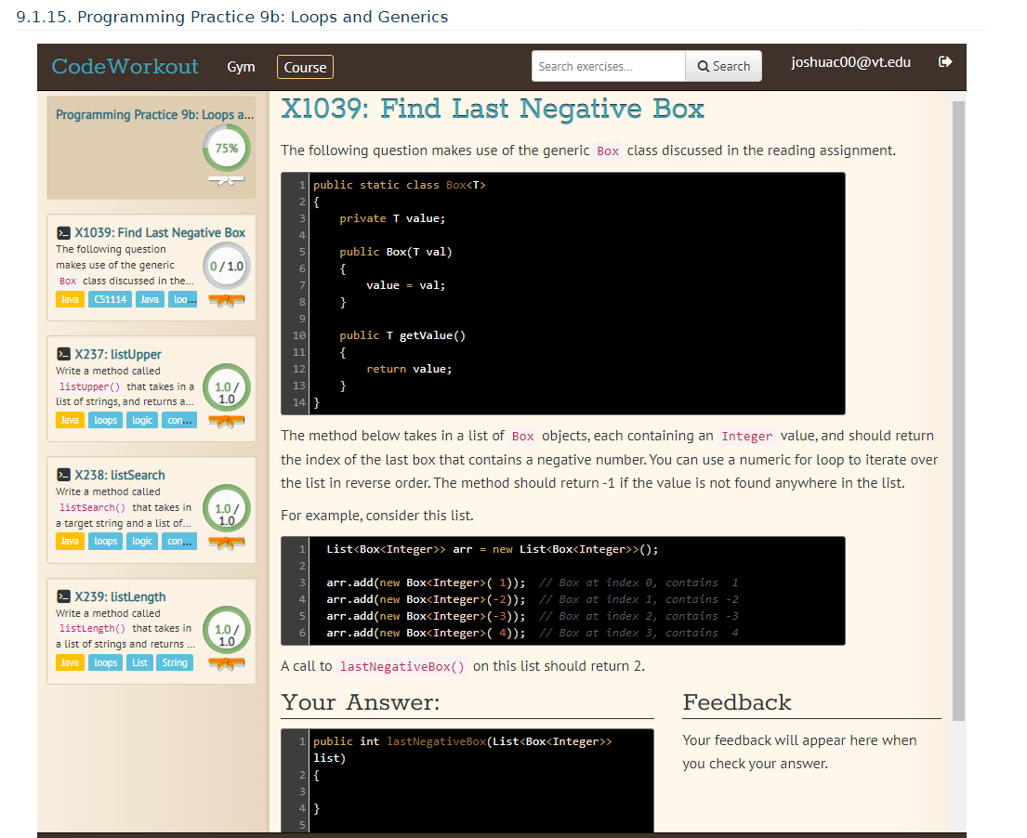
Task: Click the 'Box at index 2, contains -3' comment
Action: (x=639, y=616)
